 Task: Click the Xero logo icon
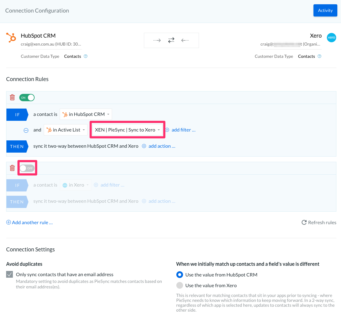pos(331,38)
